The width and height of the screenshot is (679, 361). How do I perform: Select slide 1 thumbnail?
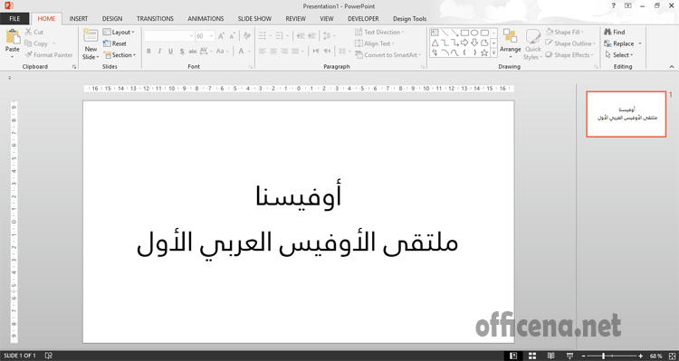click(626, 114)
